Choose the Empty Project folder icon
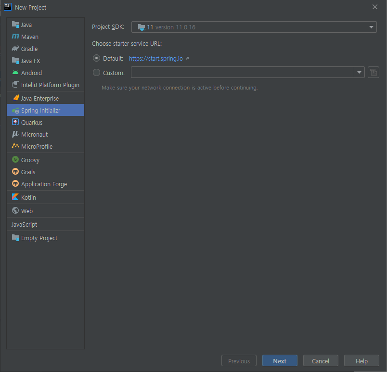The height and width of the screenshot is (372, 387). pyautogui.click(x=15, y=238)
